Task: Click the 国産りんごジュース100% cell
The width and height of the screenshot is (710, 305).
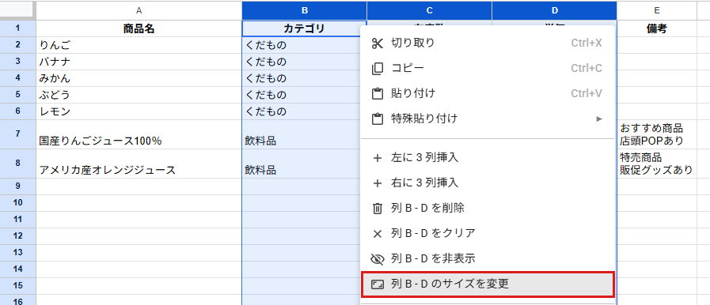Action: (x=139, y=134)
